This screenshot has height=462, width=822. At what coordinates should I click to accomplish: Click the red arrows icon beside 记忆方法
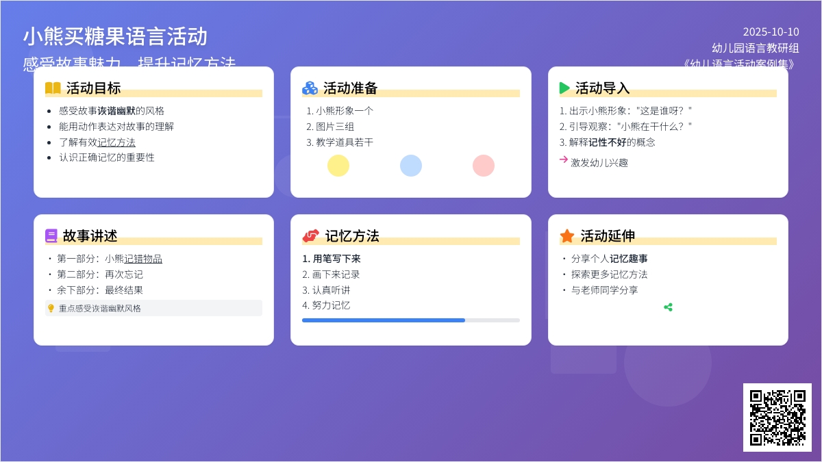click(310, 236)
